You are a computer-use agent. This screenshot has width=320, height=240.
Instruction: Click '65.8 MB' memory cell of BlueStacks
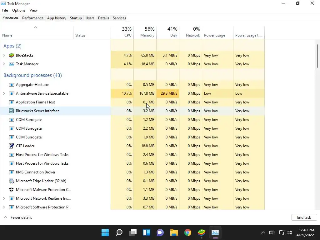145,55
